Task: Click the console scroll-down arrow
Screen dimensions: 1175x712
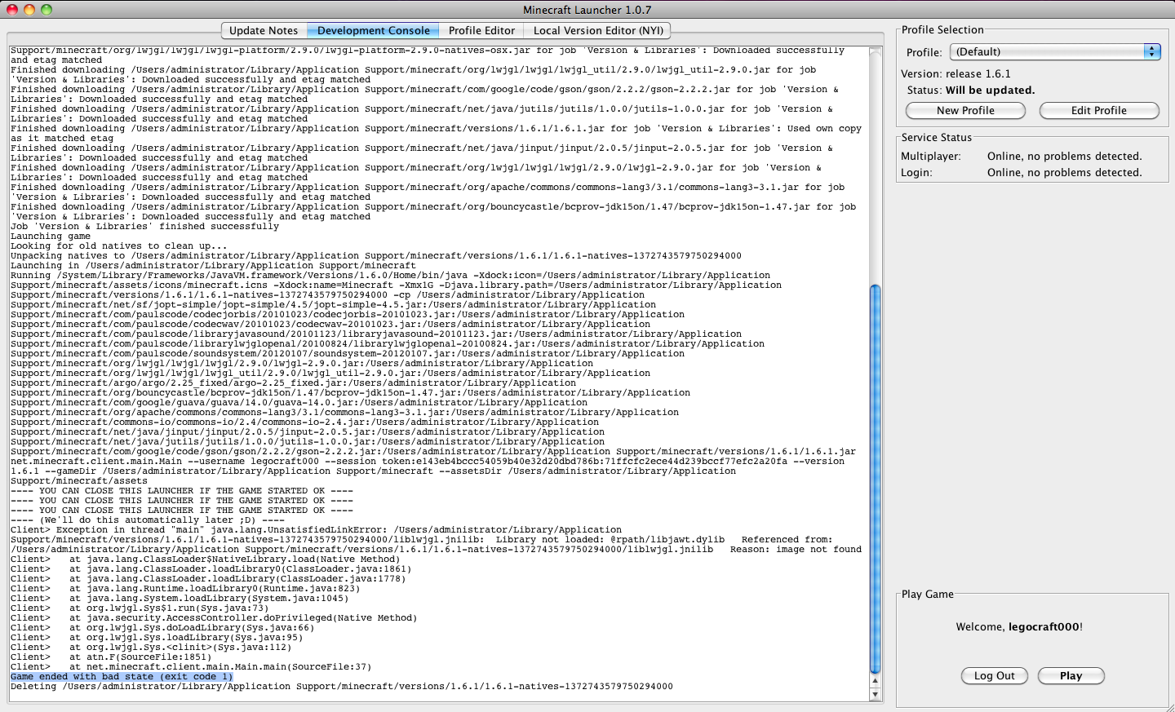Action: point(876,694)
